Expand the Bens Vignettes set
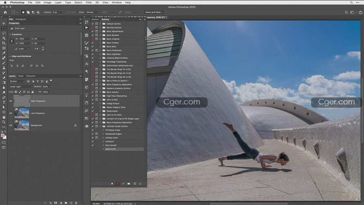This screenshot has width=364, height=205. (x=100, y=54)
